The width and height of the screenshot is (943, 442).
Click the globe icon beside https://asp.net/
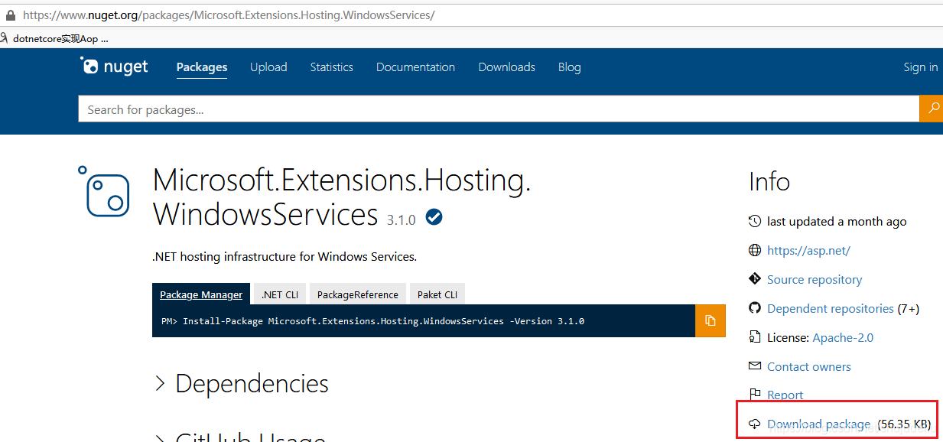point(755,250)
